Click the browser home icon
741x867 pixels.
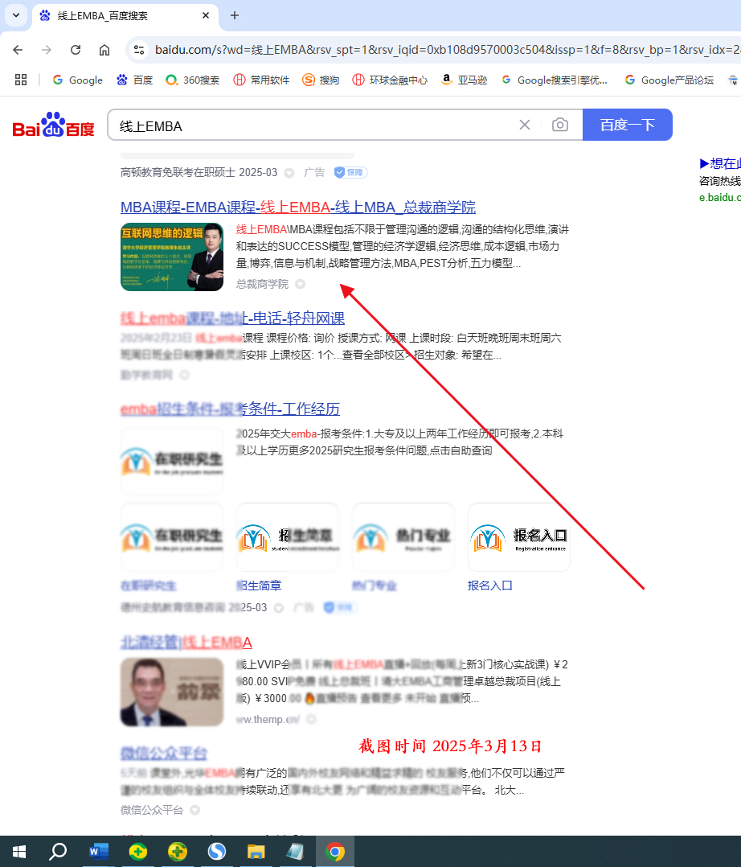(x=105, y=49)
